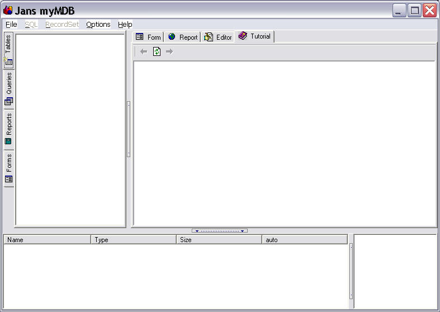The image size is (440, 312).
Task: Minimize the Jans myMDB window
Action: [399, 11]
